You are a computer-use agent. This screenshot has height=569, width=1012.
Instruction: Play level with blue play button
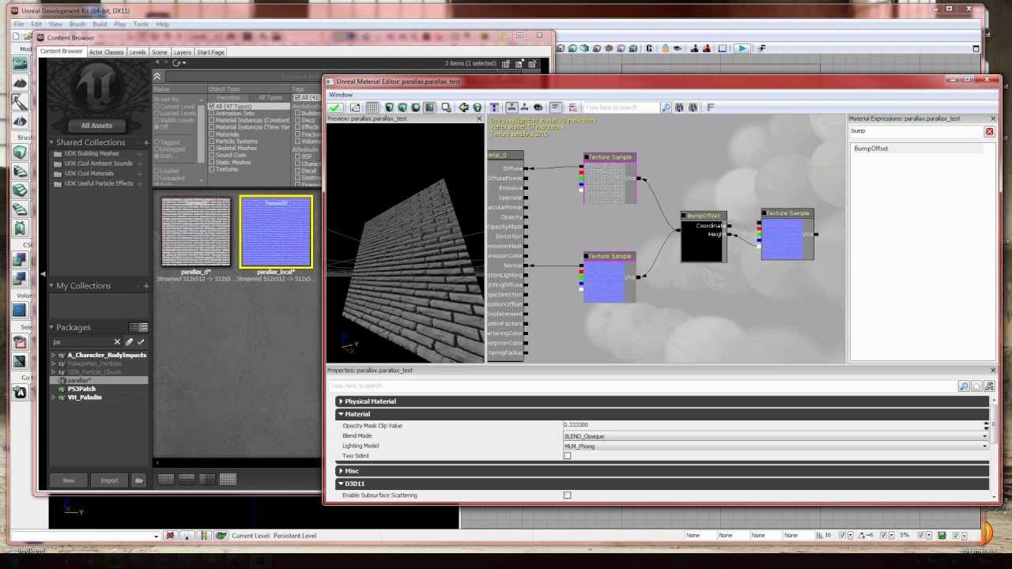click(742, 48)
